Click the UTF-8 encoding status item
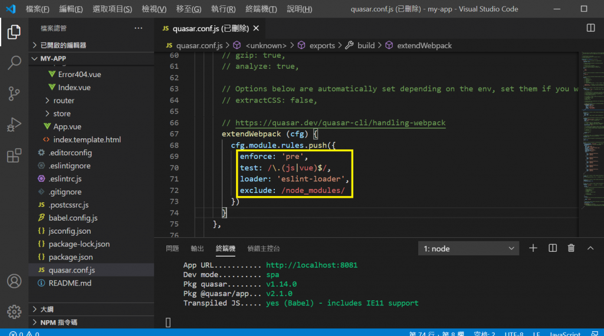The width and height of the screenshot is (604, 336). pos(514,333)
